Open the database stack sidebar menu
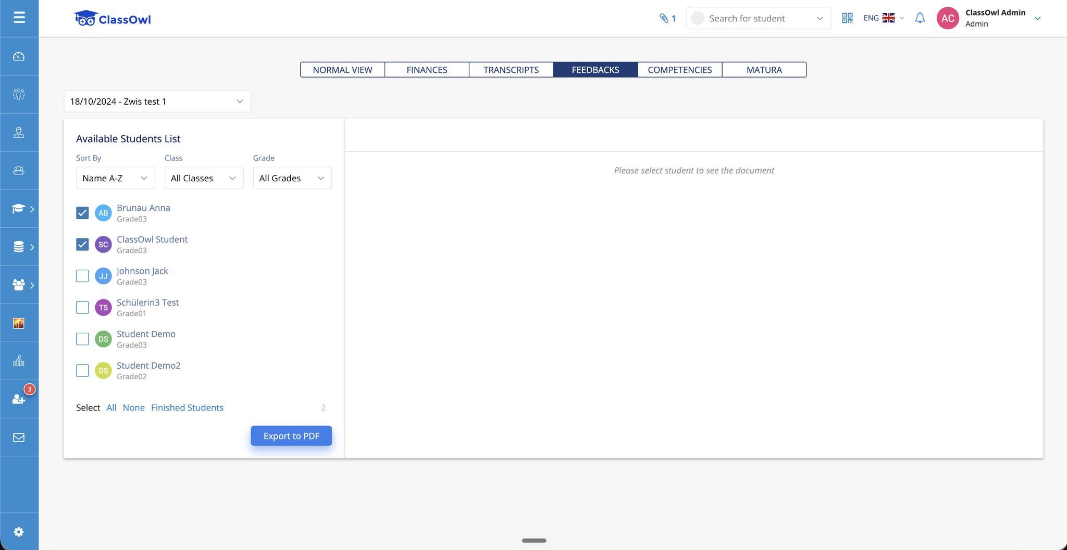This screenshot has width=1067, height=550. pos(19,247)
